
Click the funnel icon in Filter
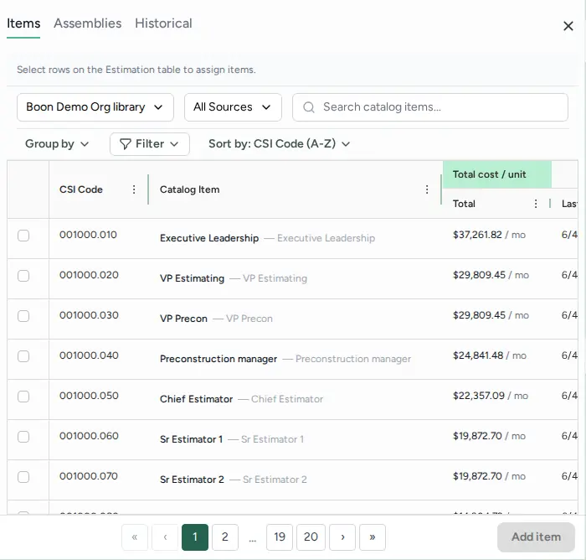[126, 143]
